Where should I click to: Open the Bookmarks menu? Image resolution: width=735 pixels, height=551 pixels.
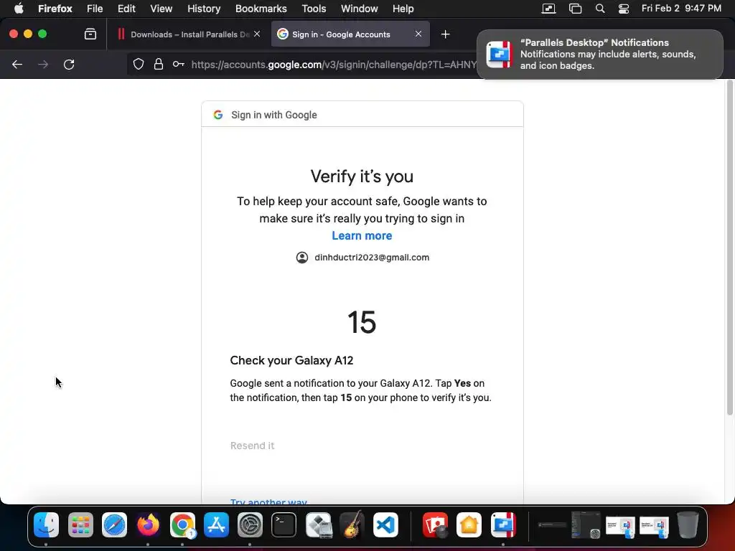tap(261, 9)
